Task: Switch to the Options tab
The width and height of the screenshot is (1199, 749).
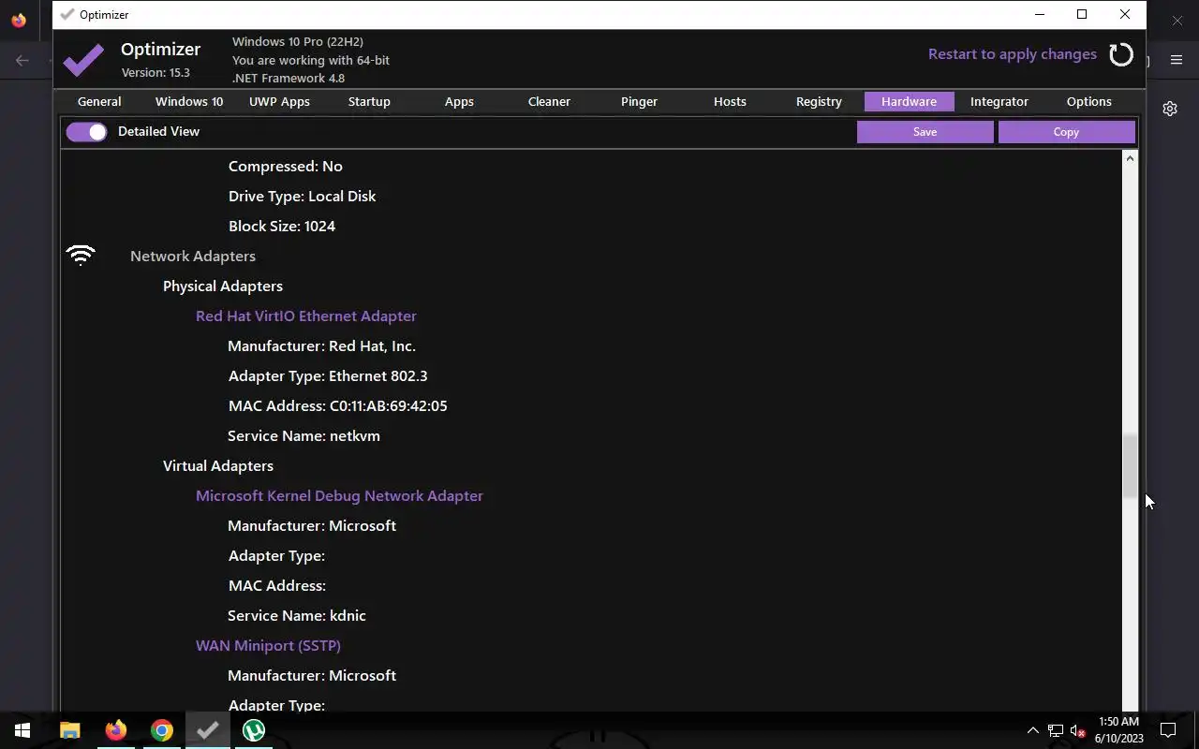Action: (1088, 101)
